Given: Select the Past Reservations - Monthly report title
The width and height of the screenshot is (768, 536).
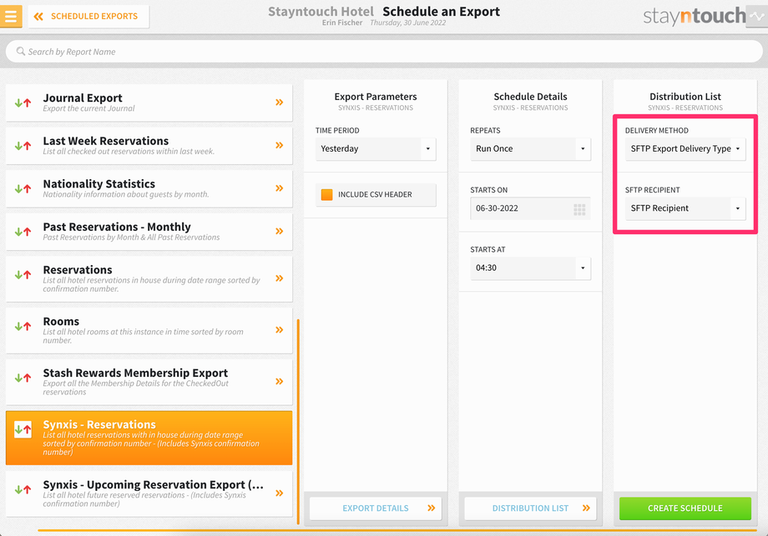Looking at the screenshot, I should point(117,227).
